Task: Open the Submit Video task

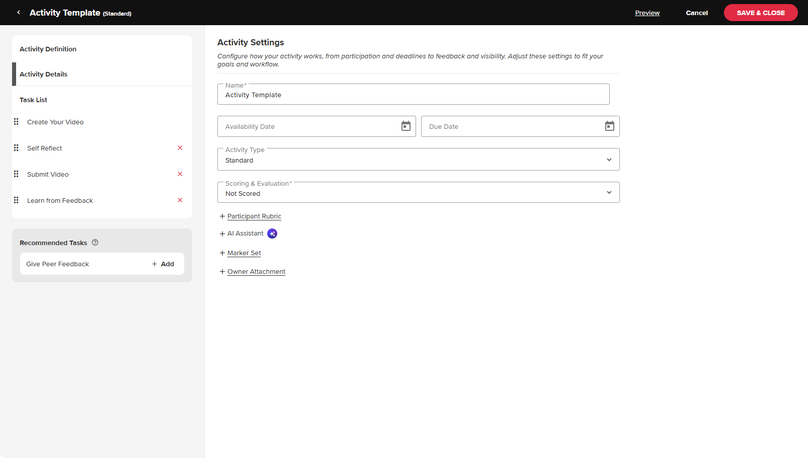Action: coord(48,175)
